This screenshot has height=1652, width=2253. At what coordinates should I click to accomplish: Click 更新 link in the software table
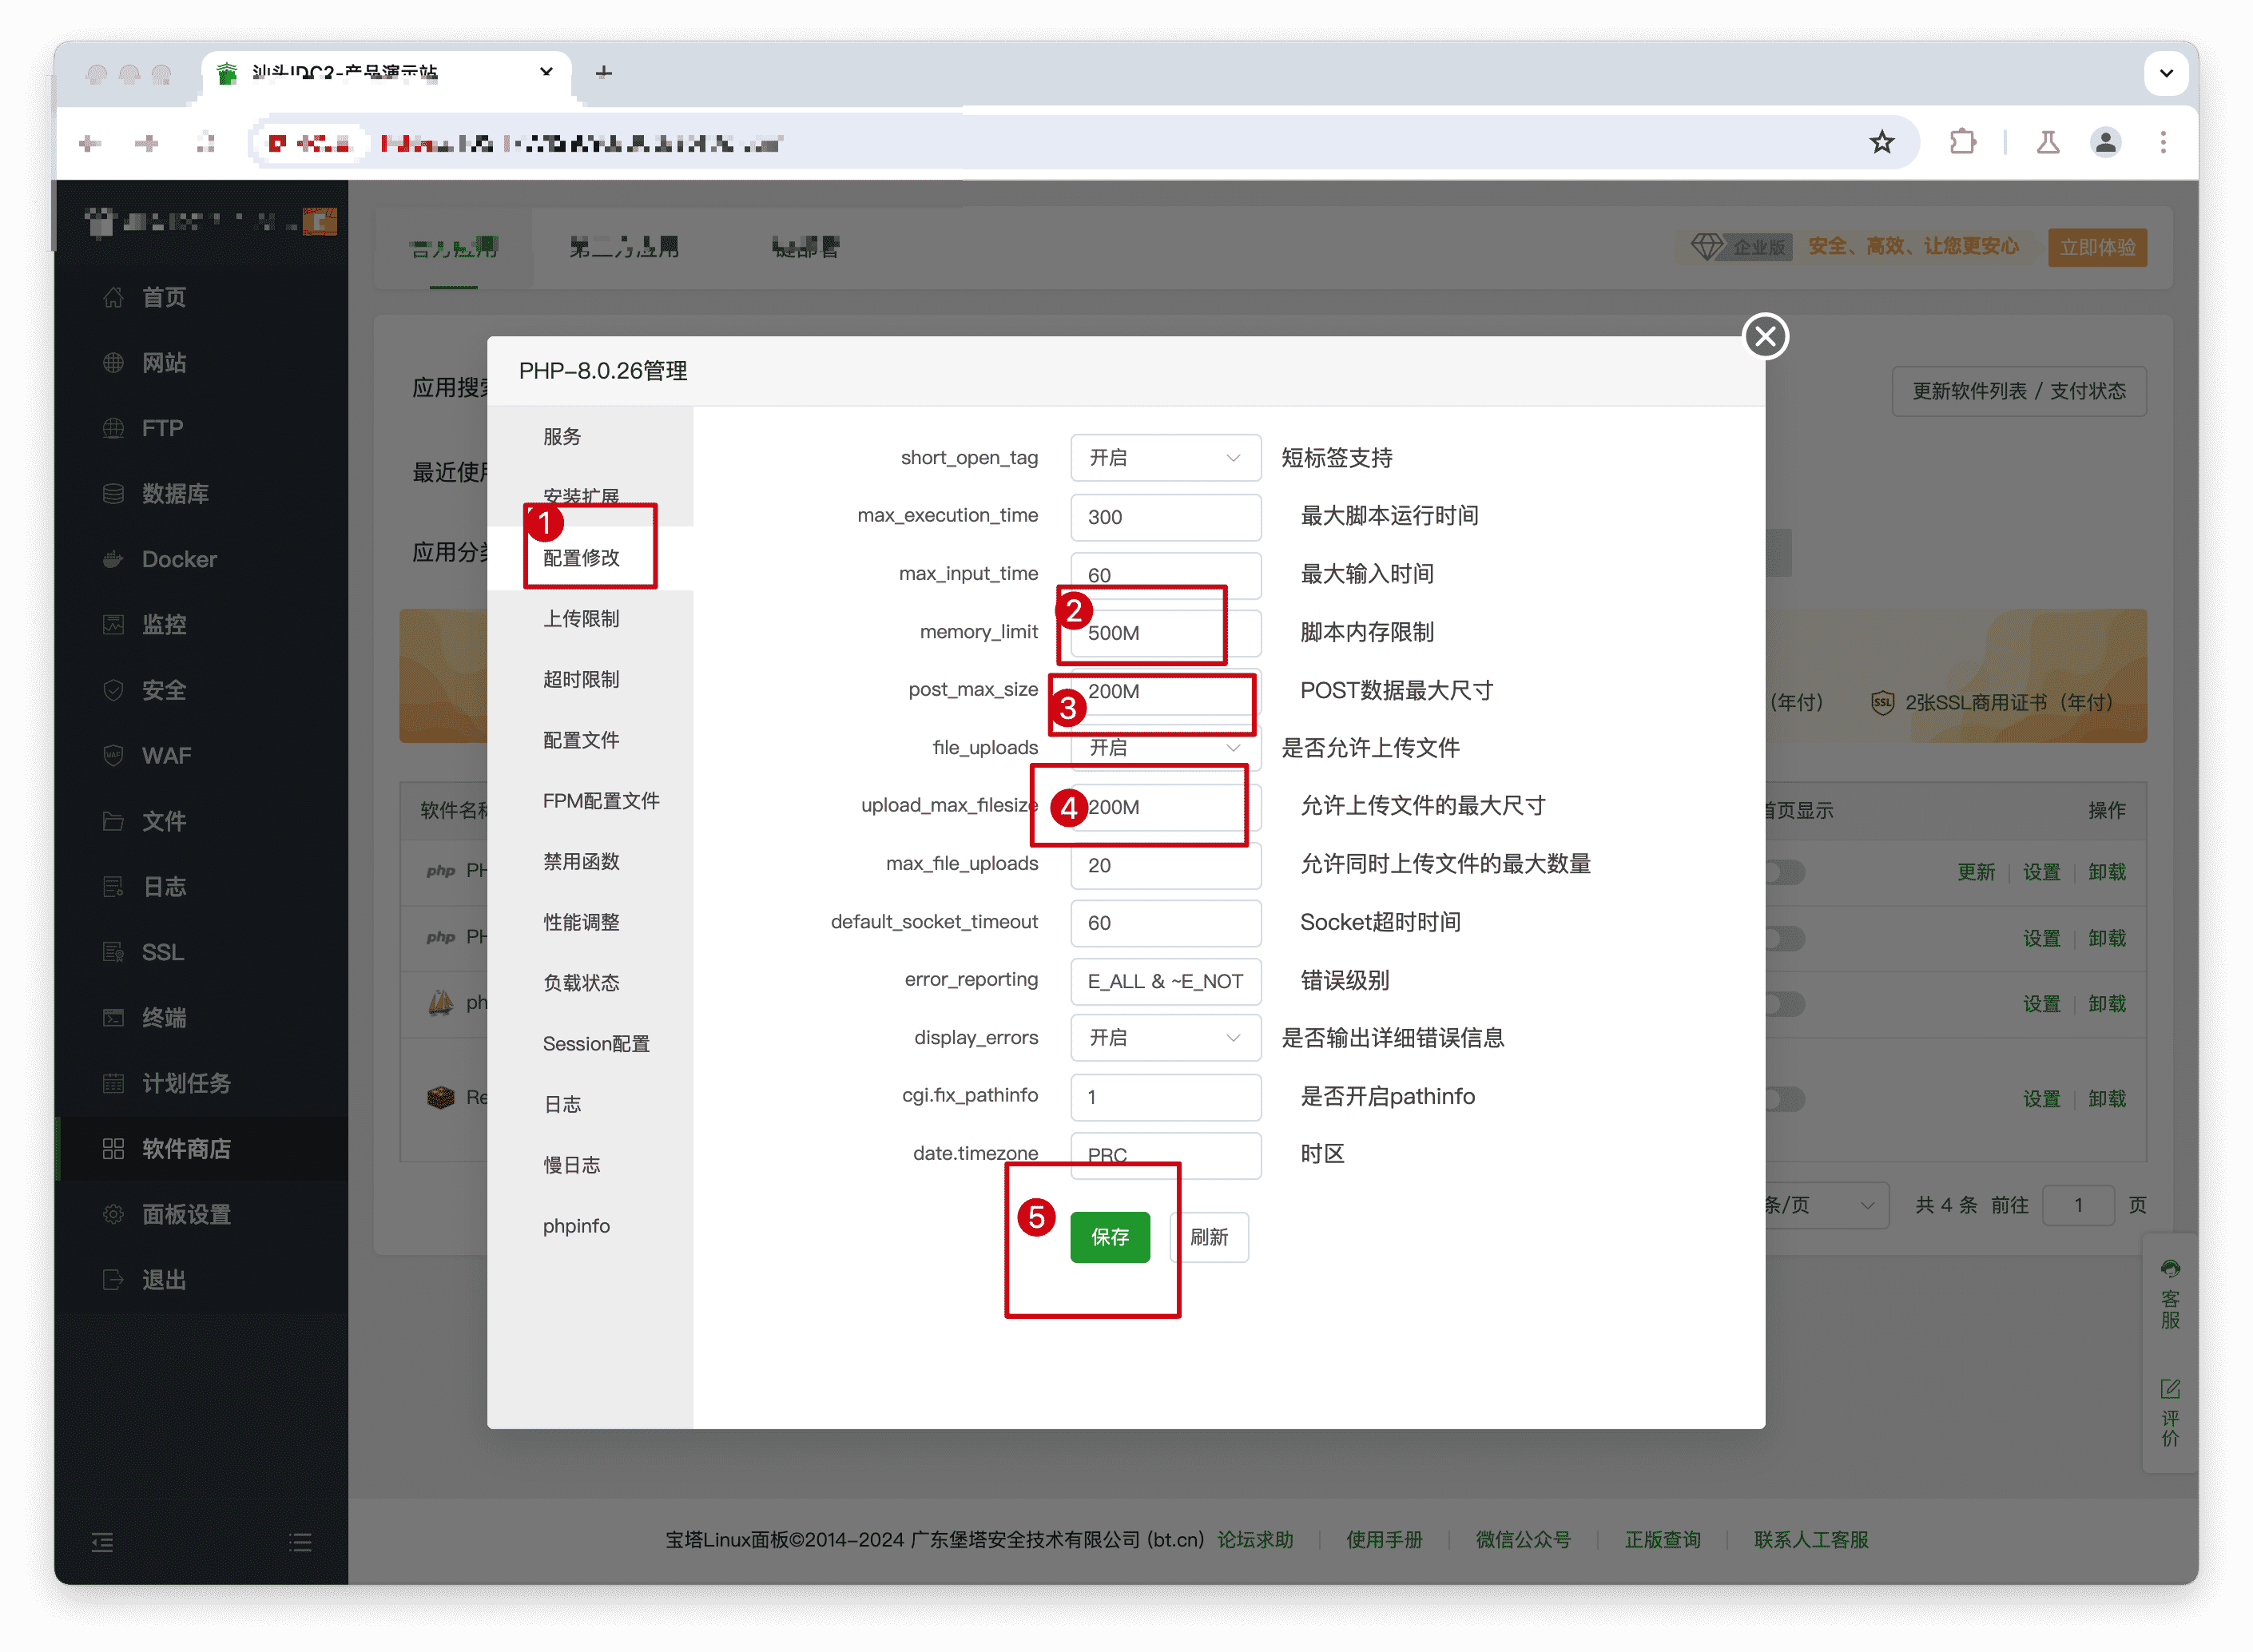tap(1975, 873)
